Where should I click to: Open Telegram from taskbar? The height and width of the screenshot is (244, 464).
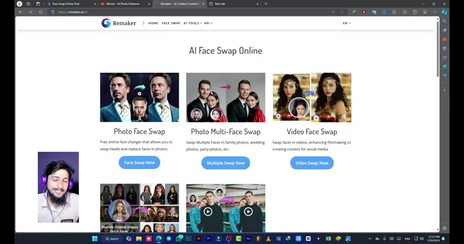[168, 239]
